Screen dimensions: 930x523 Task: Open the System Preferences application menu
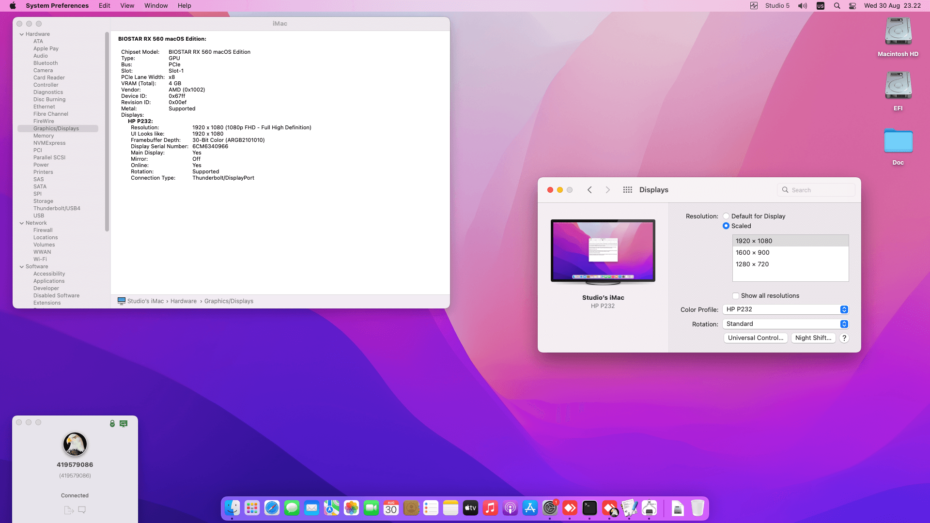click(57, 6)
